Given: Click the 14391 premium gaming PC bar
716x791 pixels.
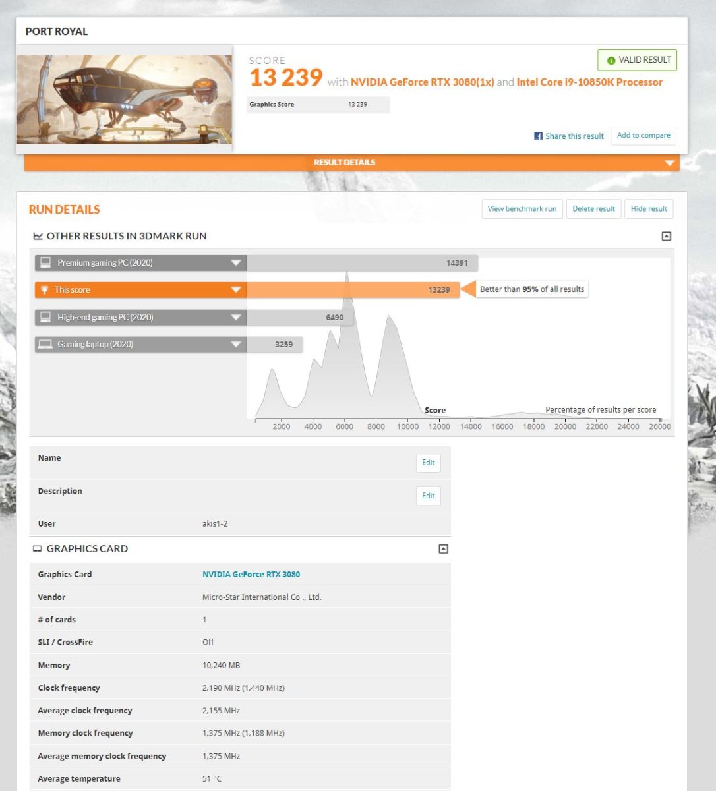Looking at the screenshot, I should pyautogui.click(x=362, y=263).
